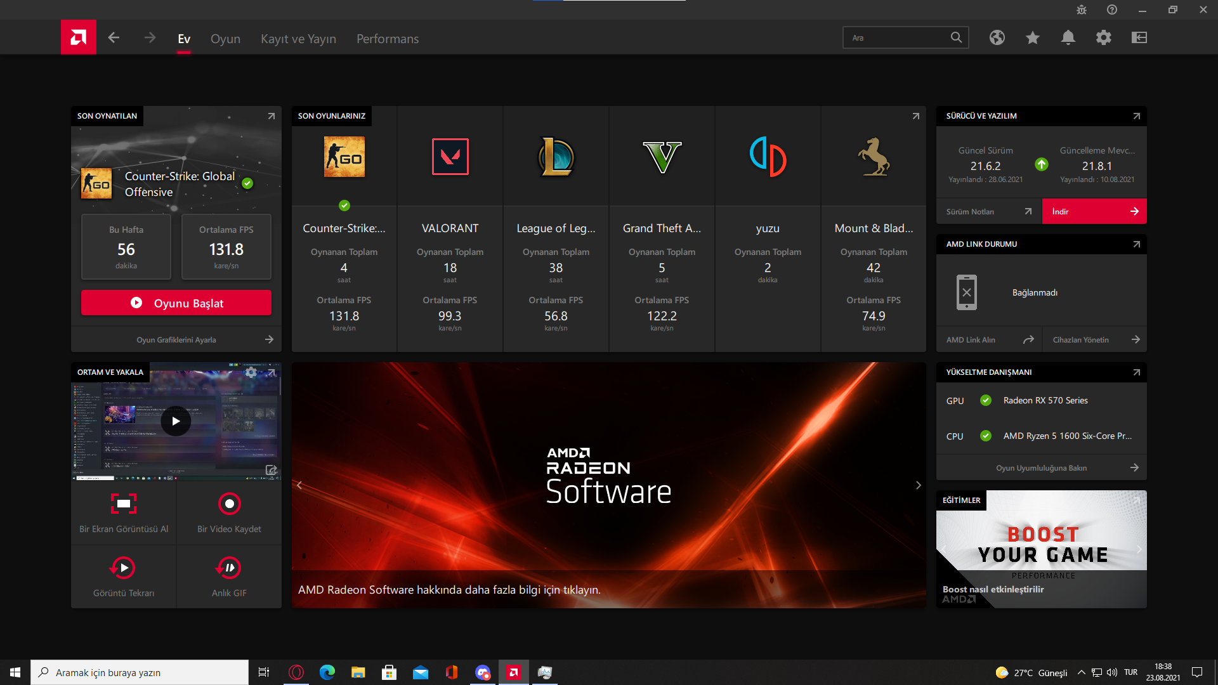Image resolution: width=1218 pixels, height=685 pixels.
Task: Click the taskbar search box
Action: click(x=140, y=672)
